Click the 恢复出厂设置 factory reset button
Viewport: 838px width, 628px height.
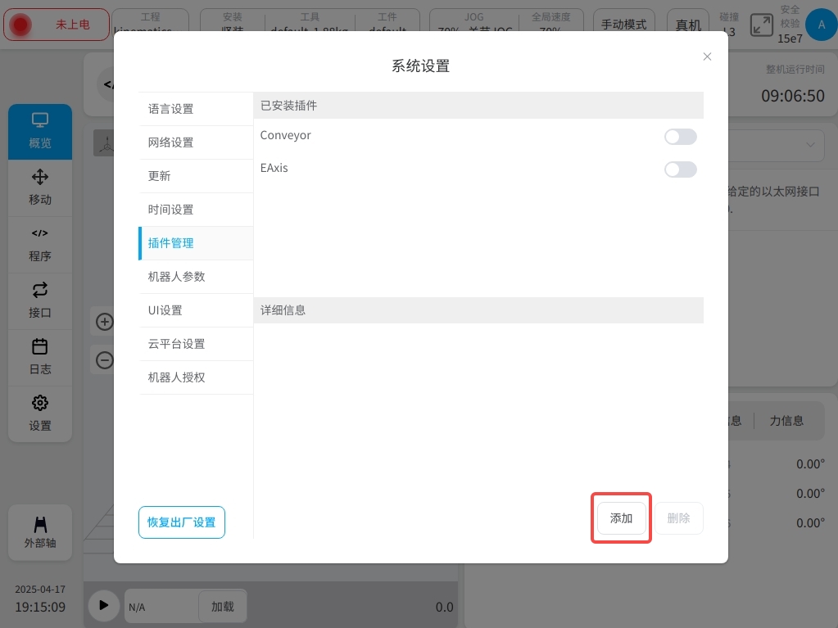click(182, 522)
